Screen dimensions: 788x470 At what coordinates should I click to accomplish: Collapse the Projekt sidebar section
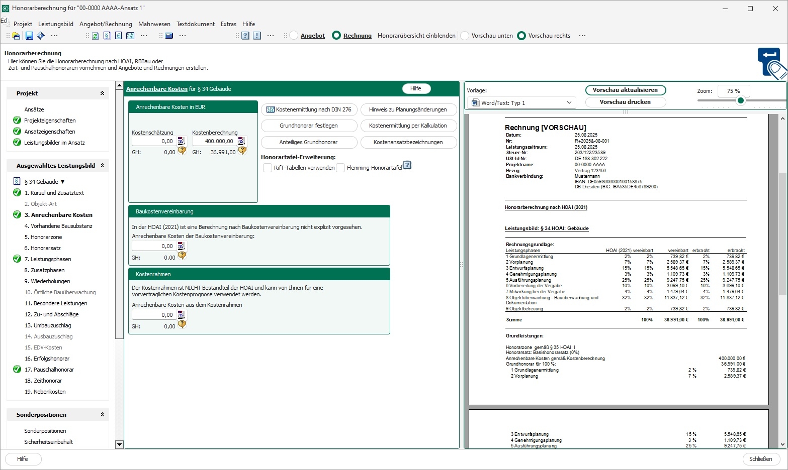point(102,93)
